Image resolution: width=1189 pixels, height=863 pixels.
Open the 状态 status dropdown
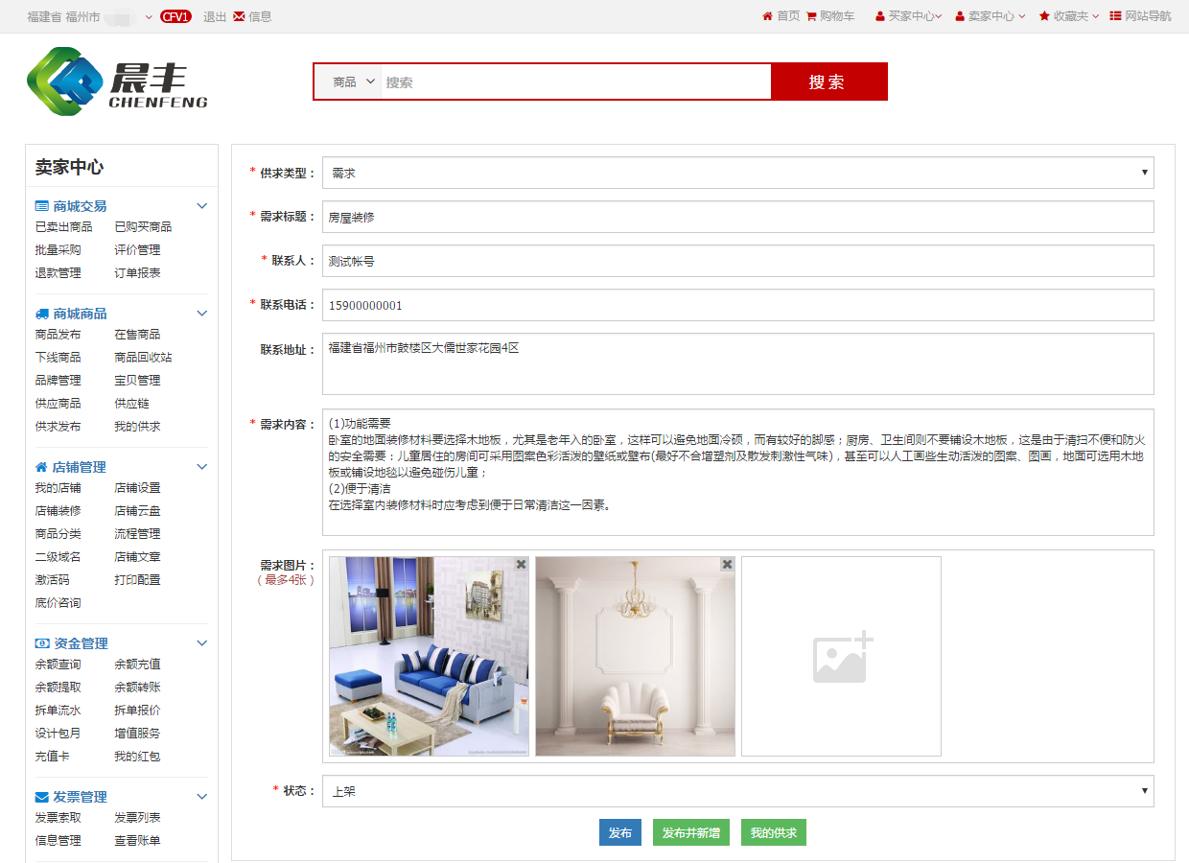[737, 791]
